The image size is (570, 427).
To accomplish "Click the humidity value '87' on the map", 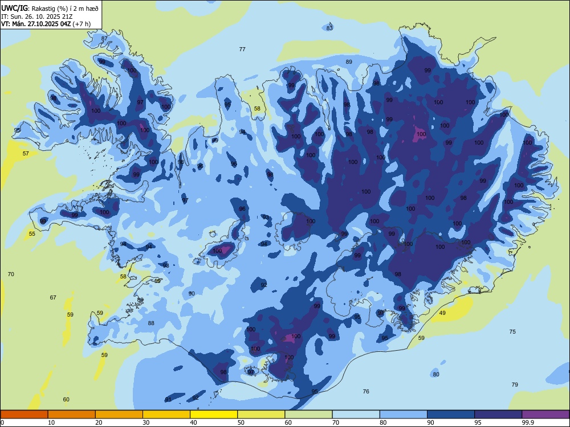I will 104,39.
